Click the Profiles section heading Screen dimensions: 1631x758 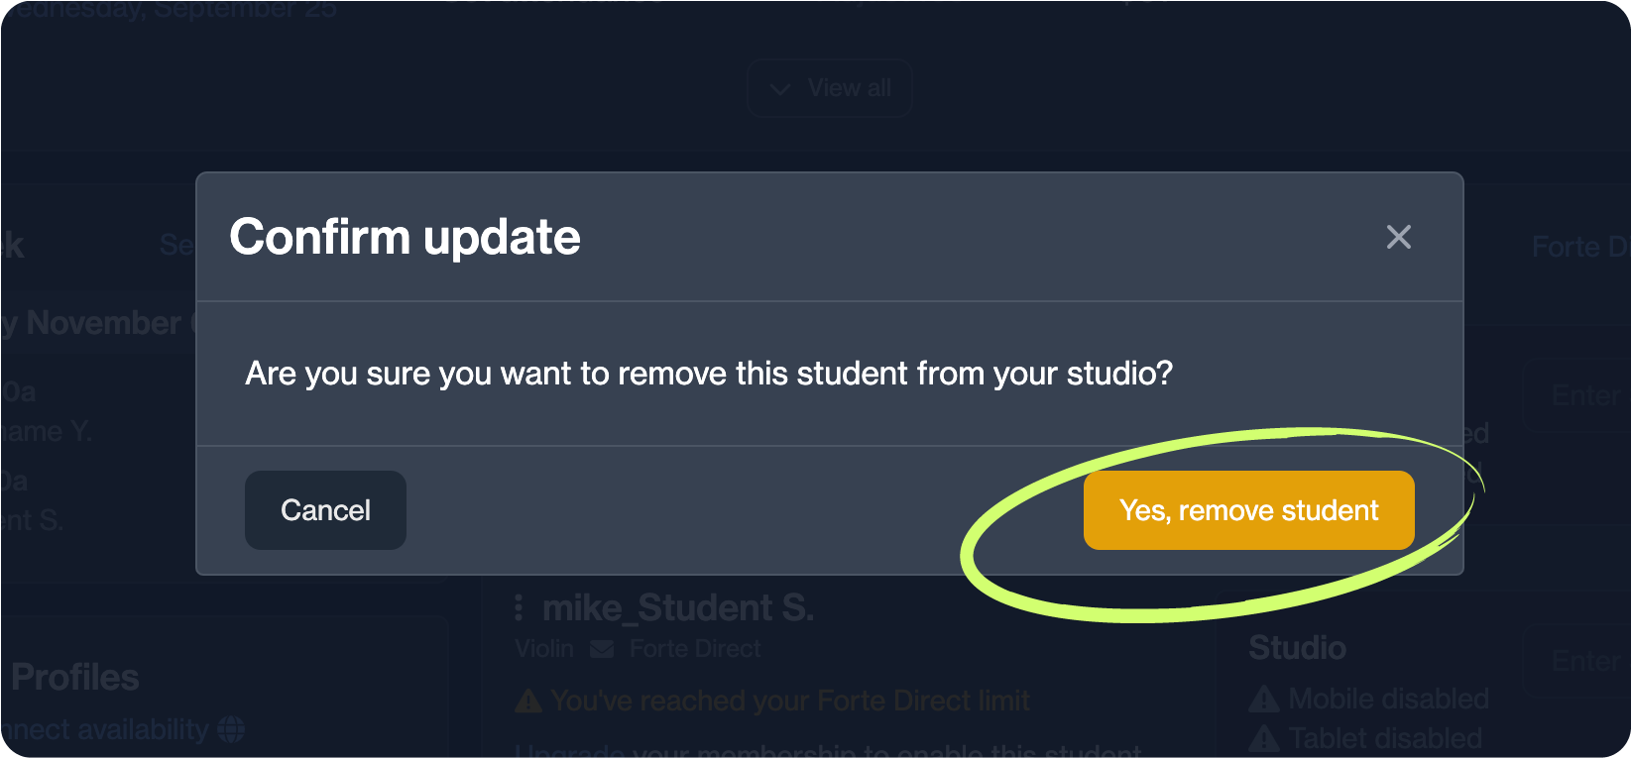point(75,678)
